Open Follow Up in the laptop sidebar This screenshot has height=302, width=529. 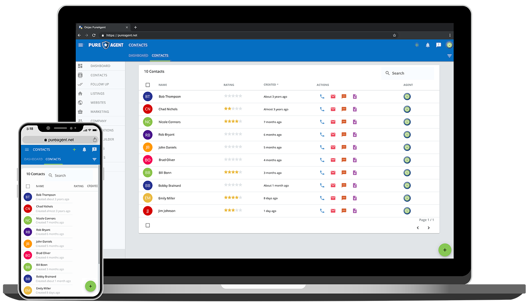[x=101, y=84]
